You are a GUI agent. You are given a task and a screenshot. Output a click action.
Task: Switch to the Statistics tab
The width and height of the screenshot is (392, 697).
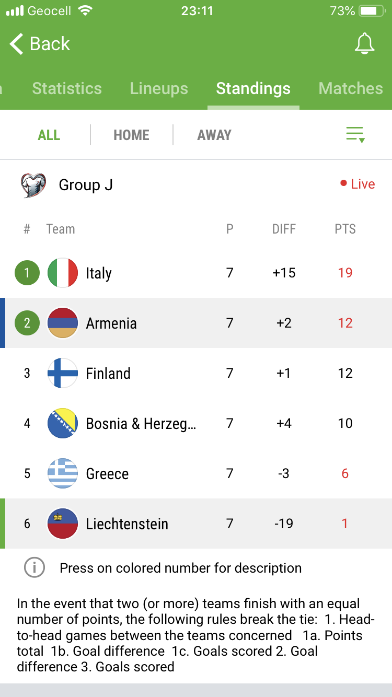point(67,88)
